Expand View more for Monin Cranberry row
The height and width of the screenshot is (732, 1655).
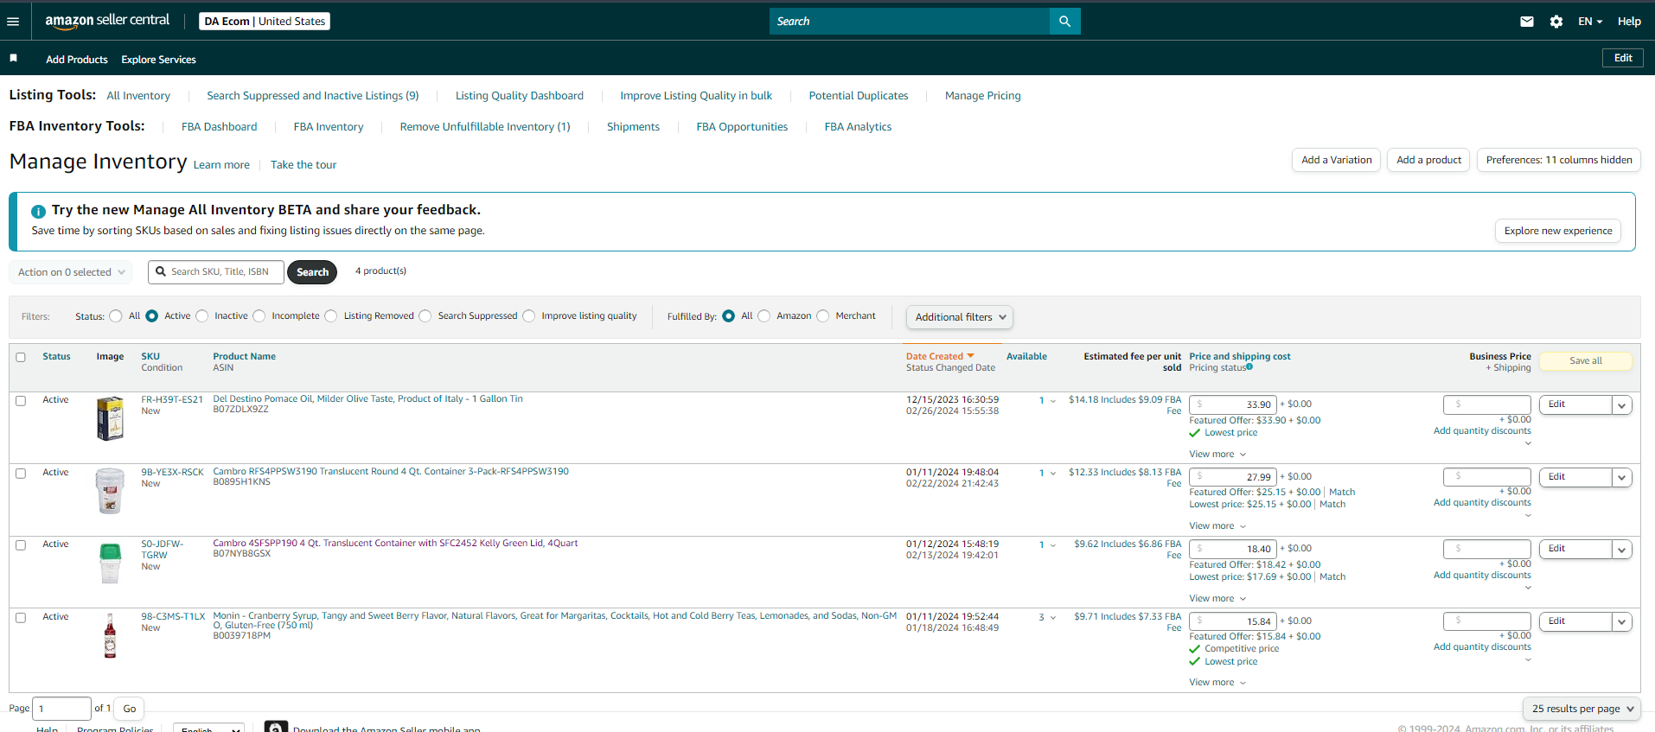point(1217,683)
